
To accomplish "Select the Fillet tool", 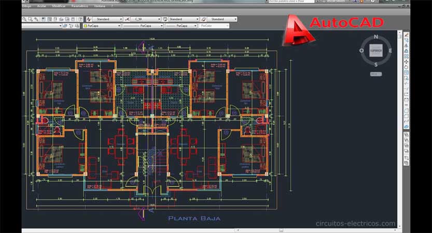I will click(x=406, y=116).
